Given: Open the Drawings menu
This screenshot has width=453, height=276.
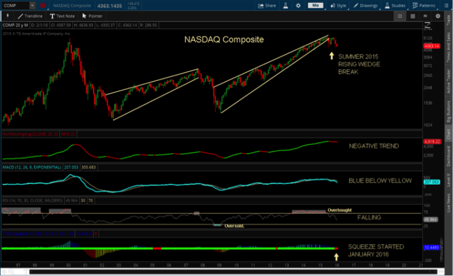Looking at the screenshot, I should pyautogui.click(x=366, y=5).
